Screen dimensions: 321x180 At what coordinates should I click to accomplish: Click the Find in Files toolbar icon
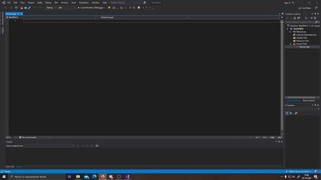[x=109, y=8]
